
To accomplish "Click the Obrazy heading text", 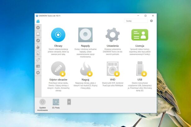I will [x=58, y=46].
